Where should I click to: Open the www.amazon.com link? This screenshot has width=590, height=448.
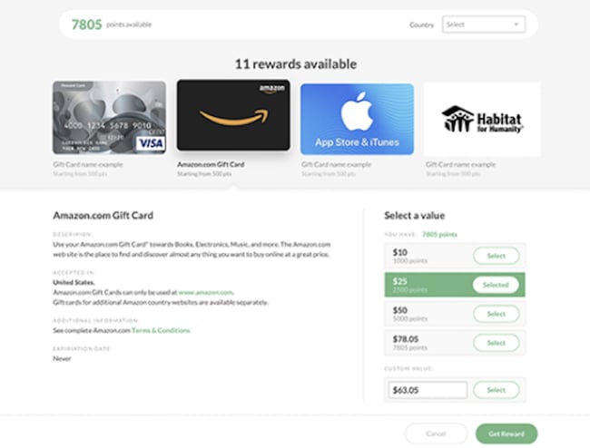206,292
